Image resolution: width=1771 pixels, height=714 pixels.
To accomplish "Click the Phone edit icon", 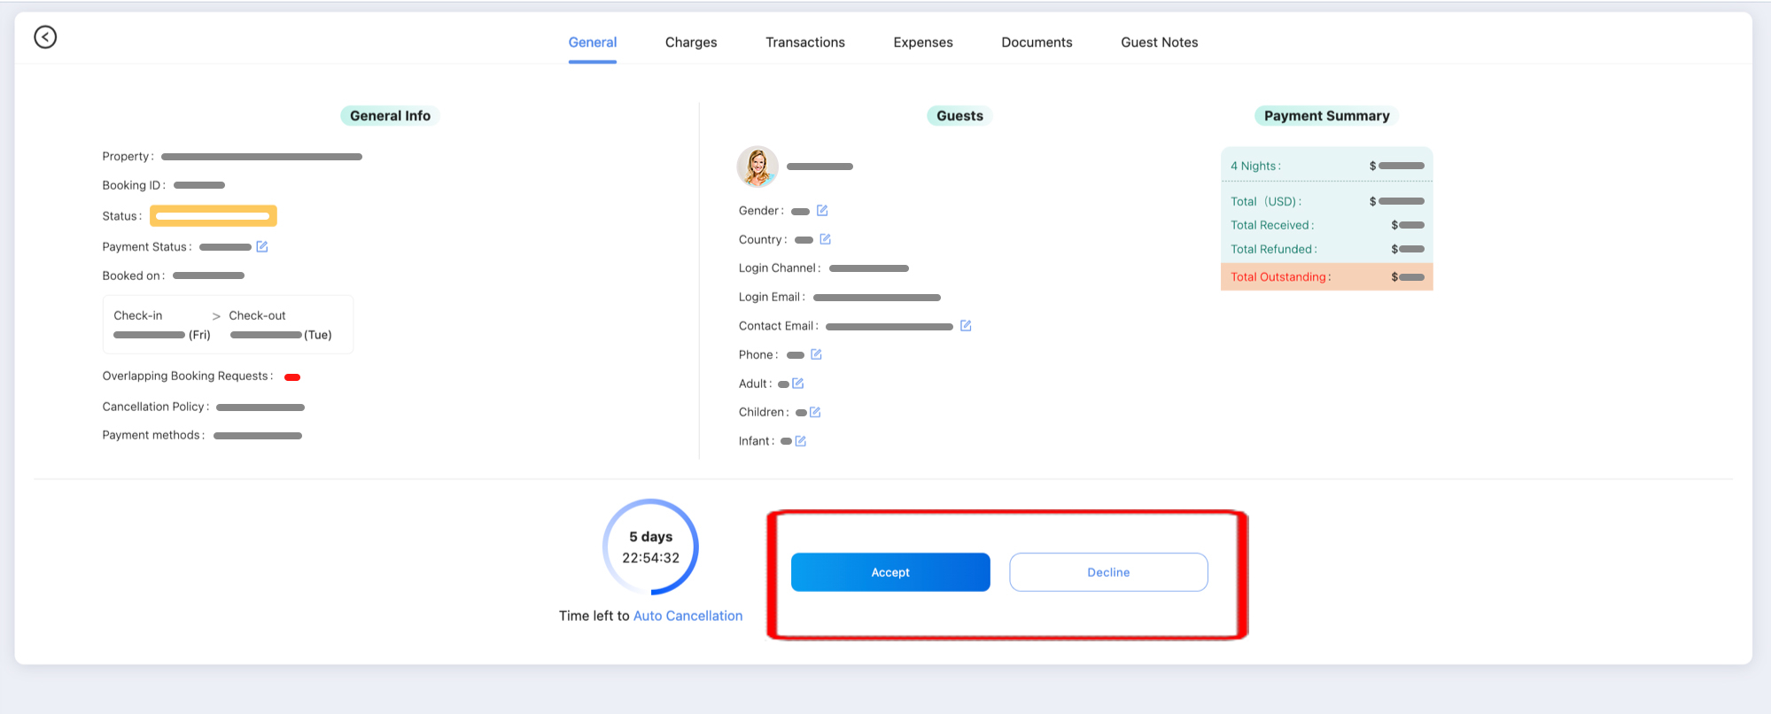I will click(x=816, y=354).
